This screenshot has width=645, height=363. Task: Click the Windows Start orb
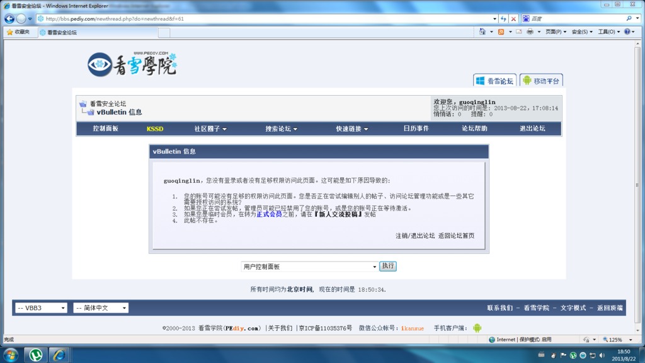pos(11,355)
